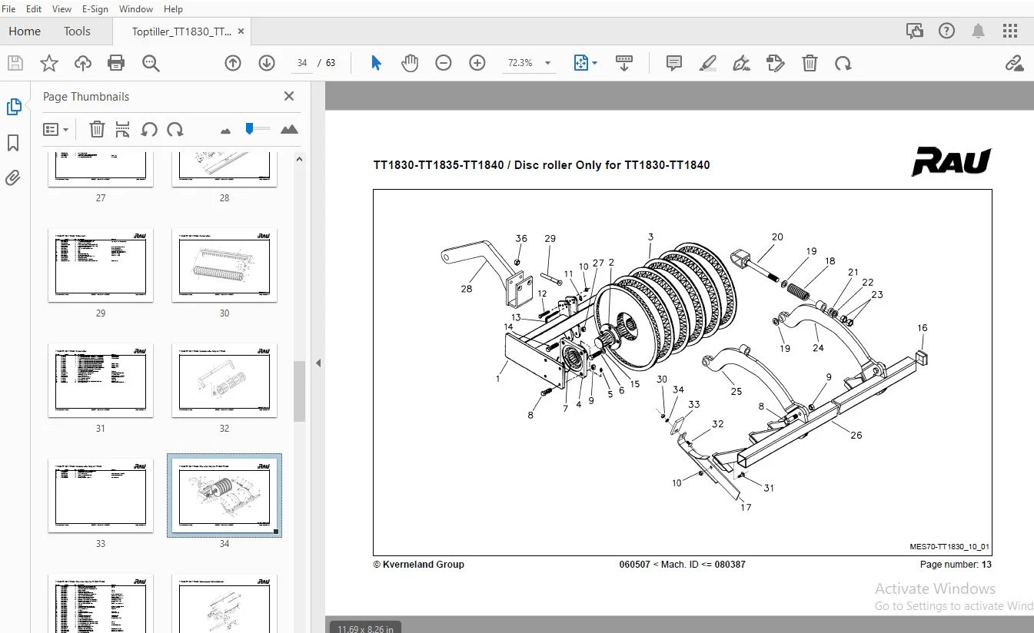Viewport: 1034px width, 633px height.
Task: Click the thumbnails panel scrollbar thumb
Action: (300, 391)
